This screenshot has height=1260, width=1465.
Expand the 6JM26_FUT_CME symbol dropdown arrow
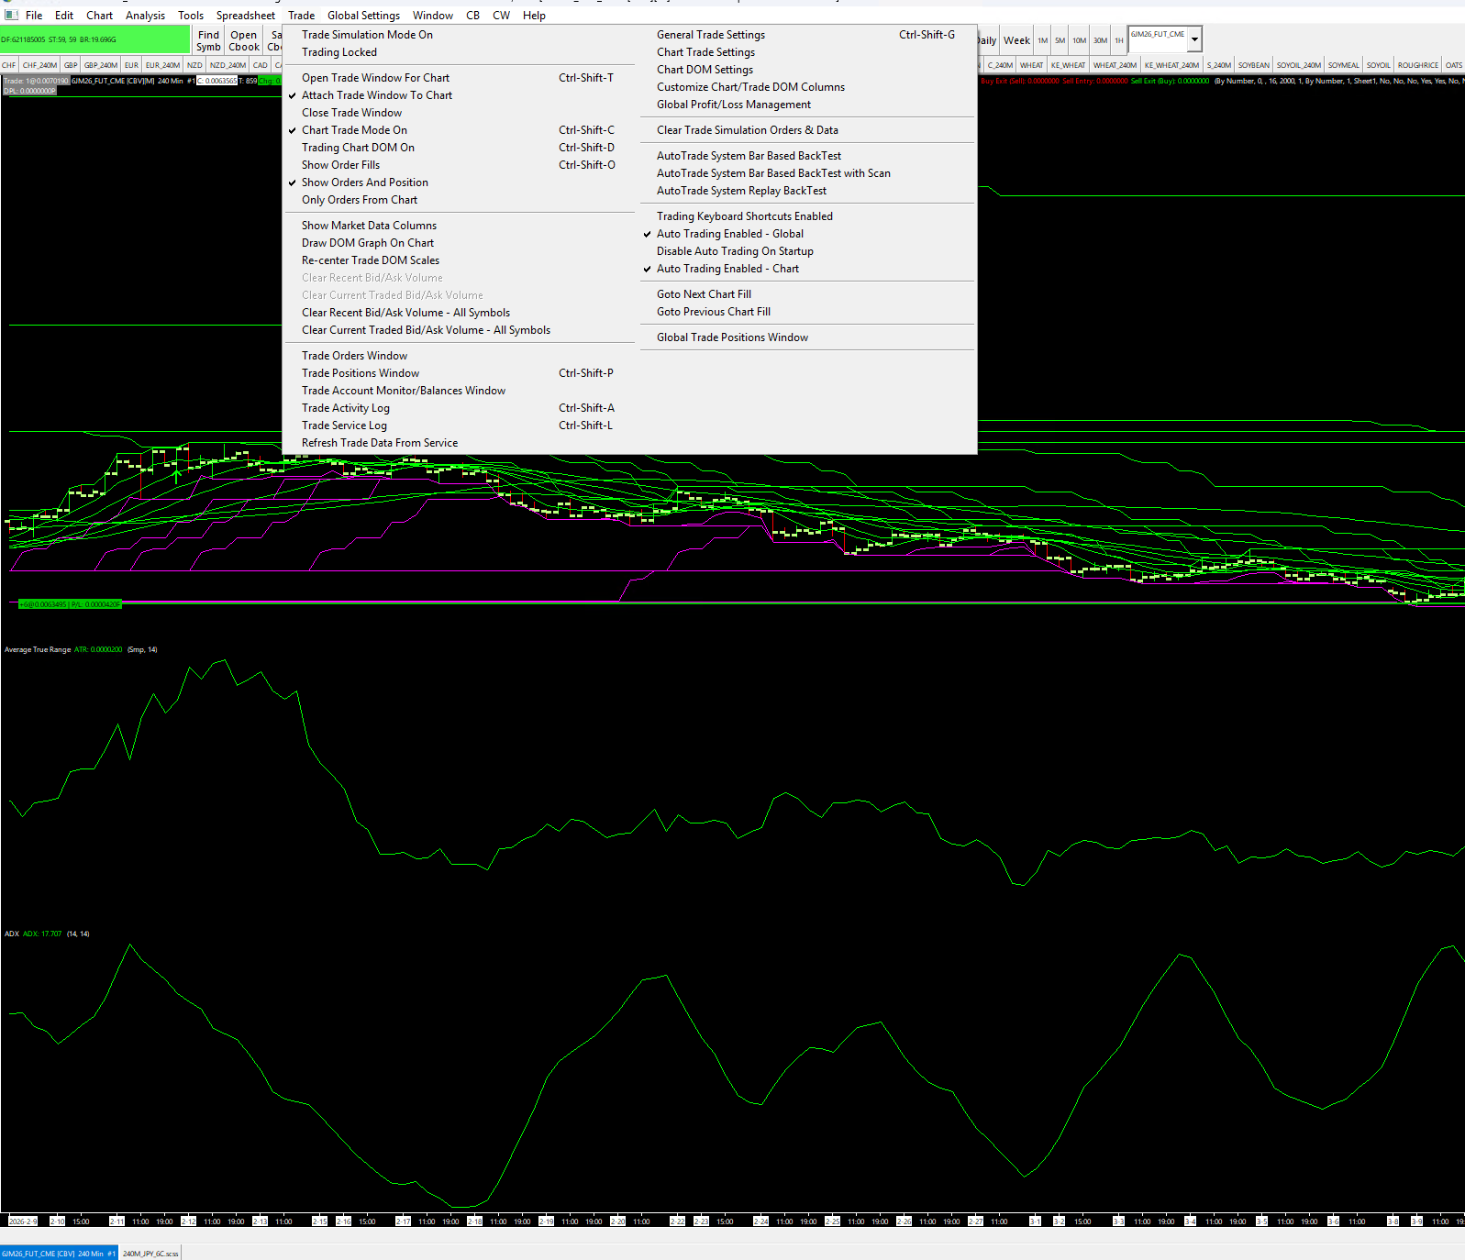pos(1194,39)
